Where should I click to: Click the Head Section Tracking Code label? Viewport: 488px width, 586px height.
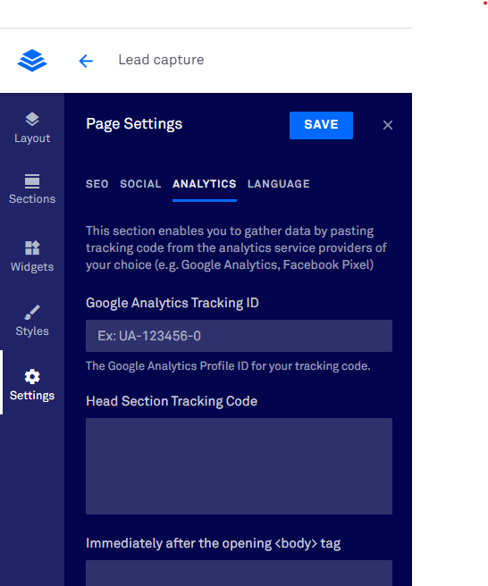[x=172, y=401]
